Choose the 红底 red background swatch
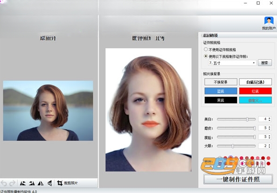 255,91
